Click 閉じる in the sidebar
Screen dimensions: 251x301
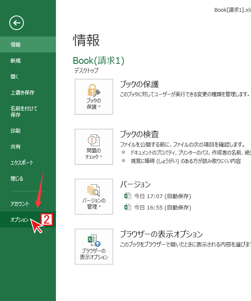point(28,178)
